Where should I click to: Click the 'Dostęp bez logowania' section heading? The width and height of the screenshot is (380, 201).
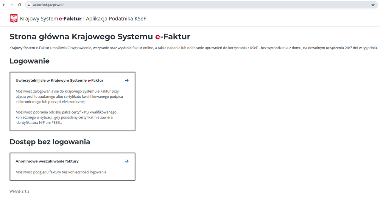[x=50, y=142]
